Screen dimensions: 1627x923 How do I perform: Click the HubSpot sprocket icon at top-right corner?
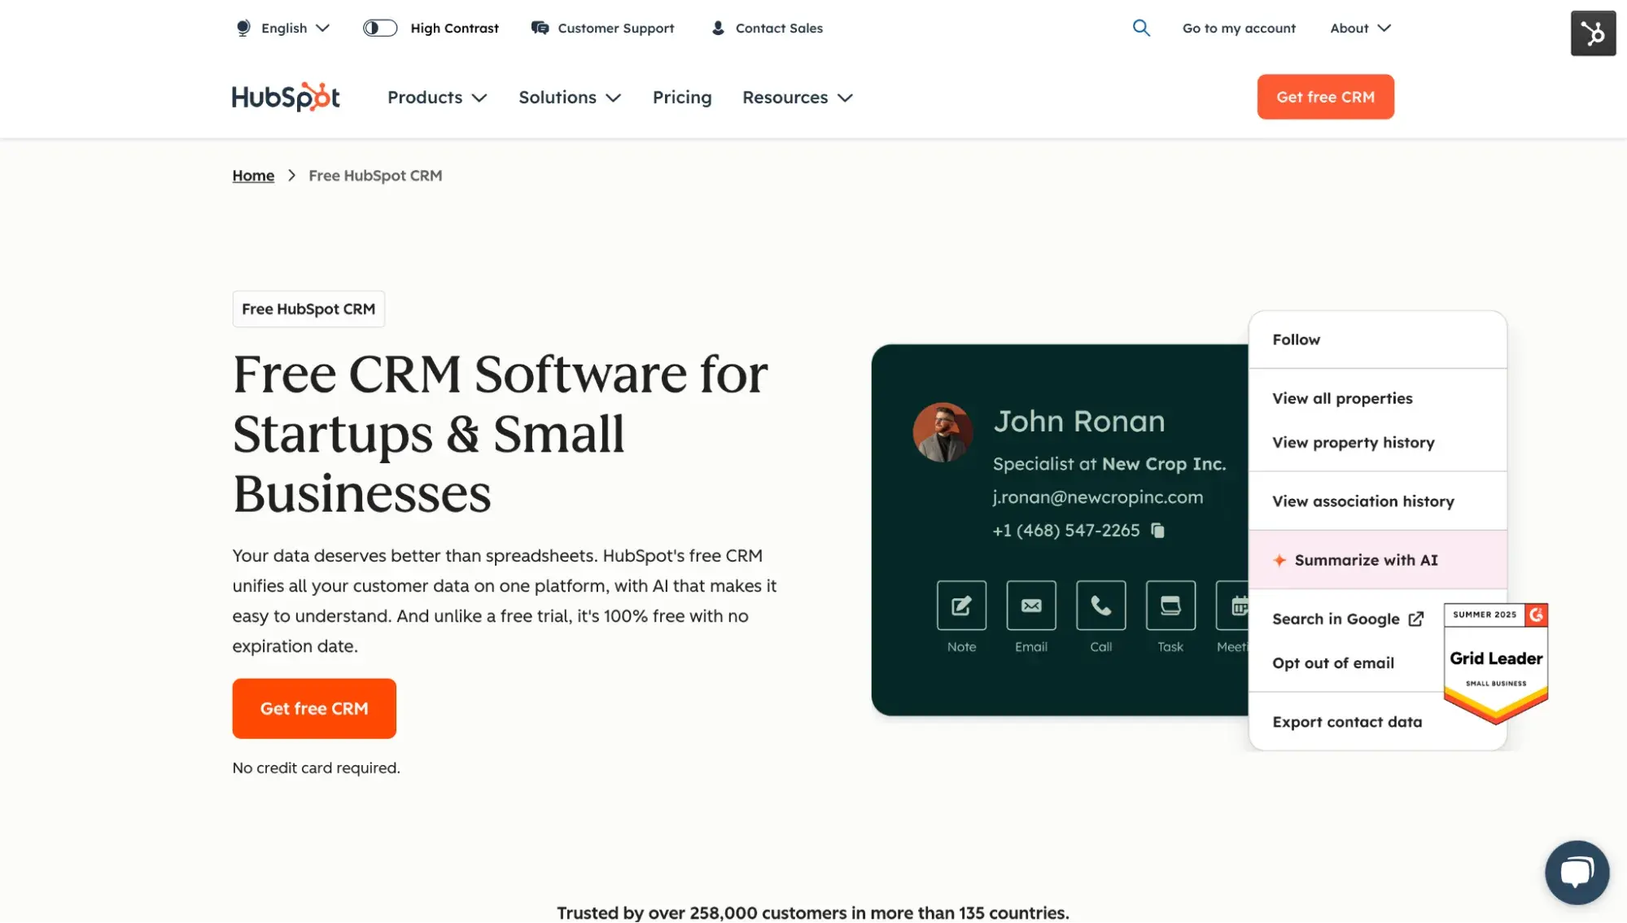(x=1593, y=33)
